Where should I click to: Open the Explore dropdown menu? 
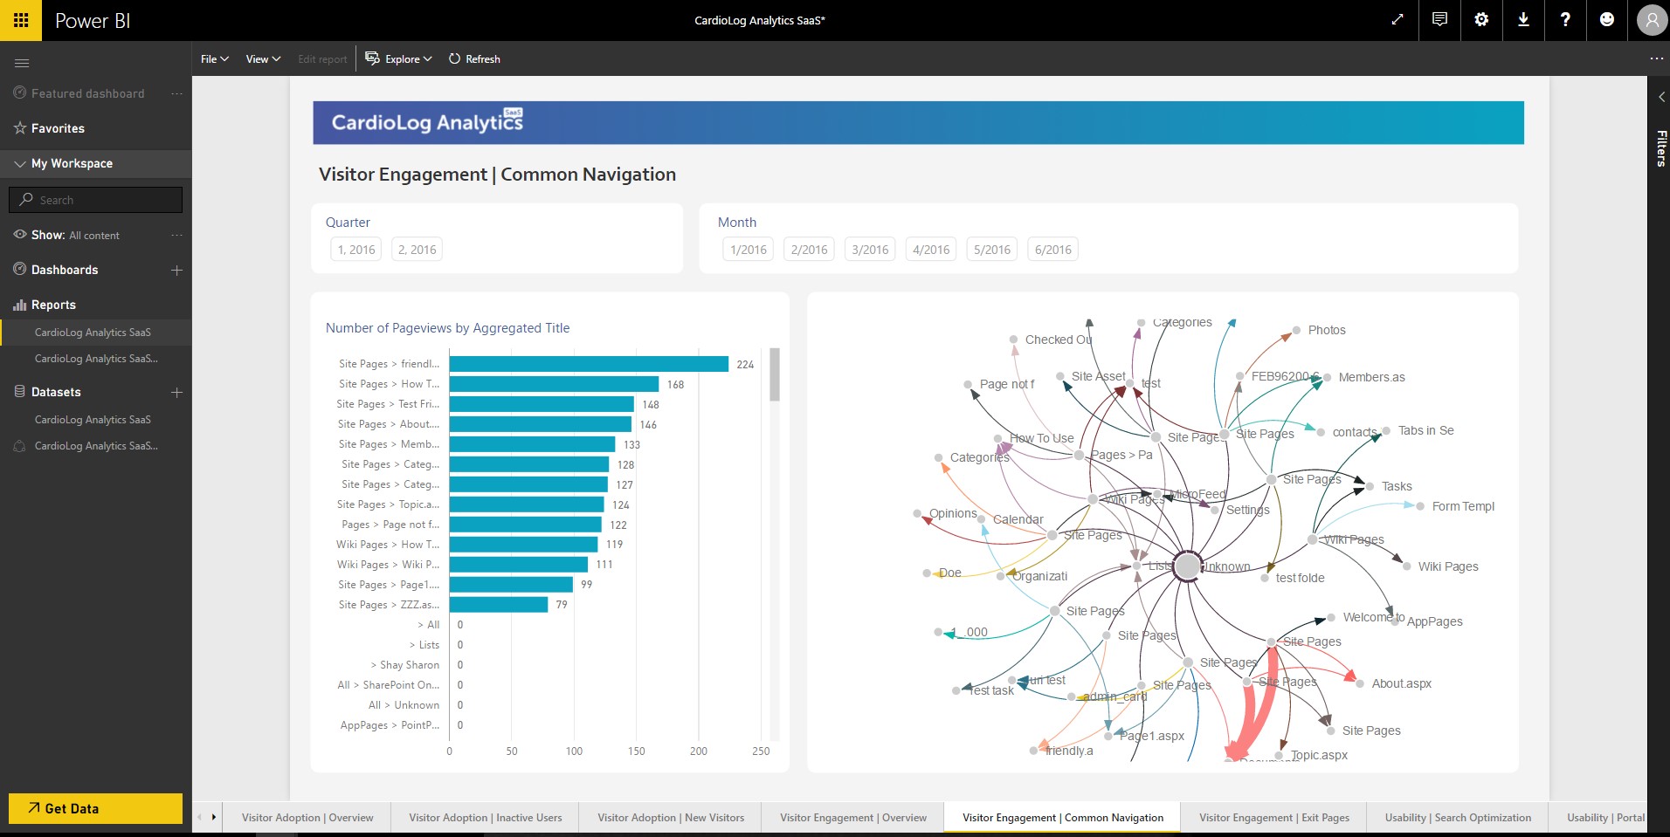(399, 58)
